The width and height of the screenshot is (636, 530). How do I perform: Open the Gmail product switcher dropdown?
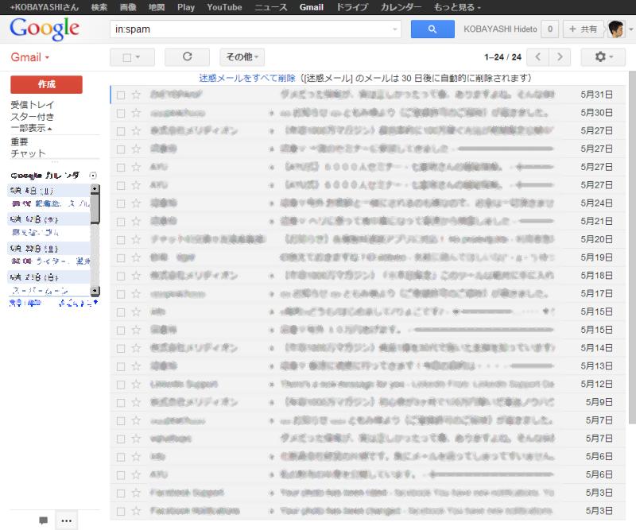pyautogui.click(x=30, y=57)
